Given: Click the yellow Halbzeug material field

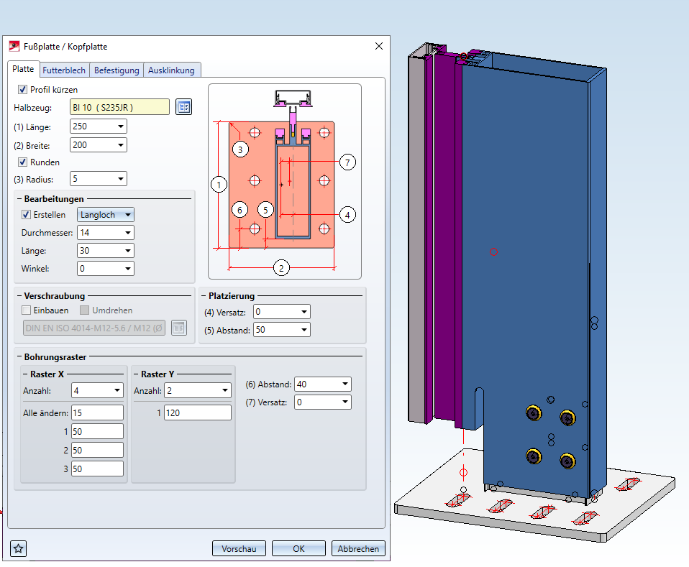Looking at the screenshot, I should tap(119, 107).
